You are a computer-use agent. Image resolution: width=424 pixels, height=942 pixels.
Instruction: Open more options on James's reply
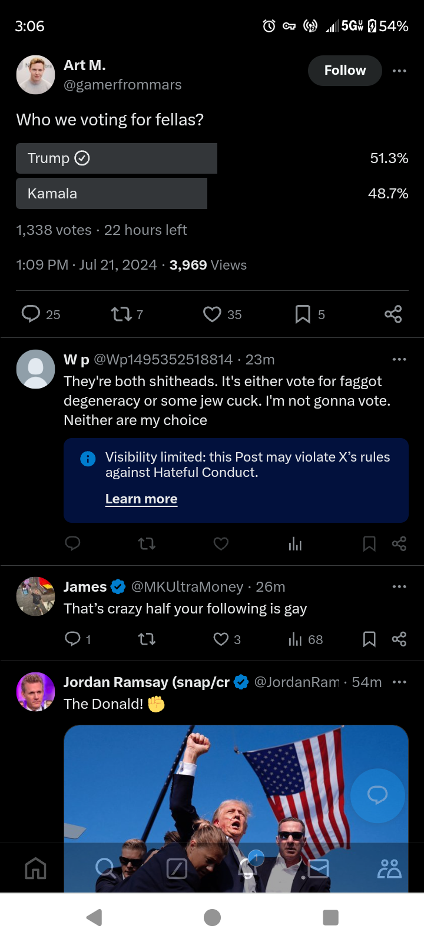click(399, 586)
